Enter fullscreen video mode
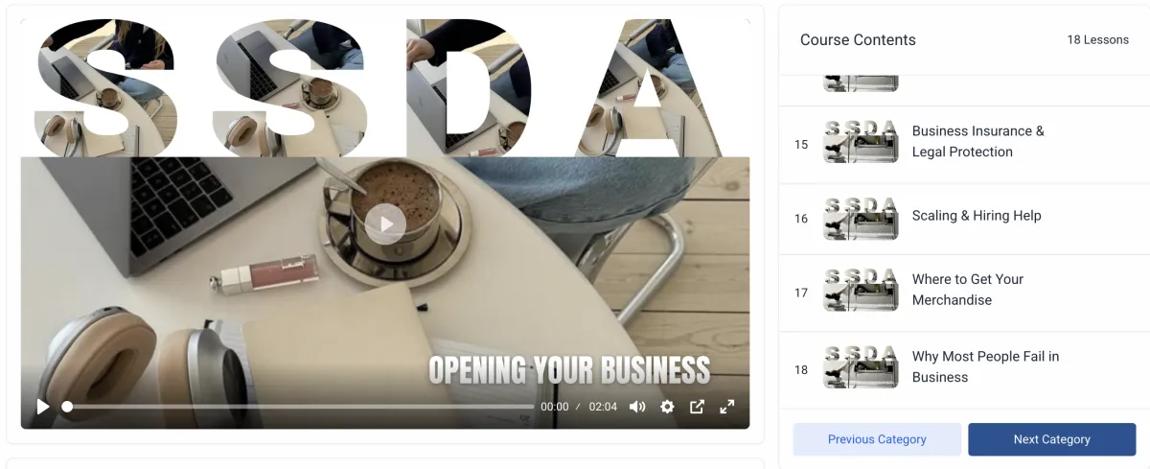The image size is (1150, 469). click(727, 407)
